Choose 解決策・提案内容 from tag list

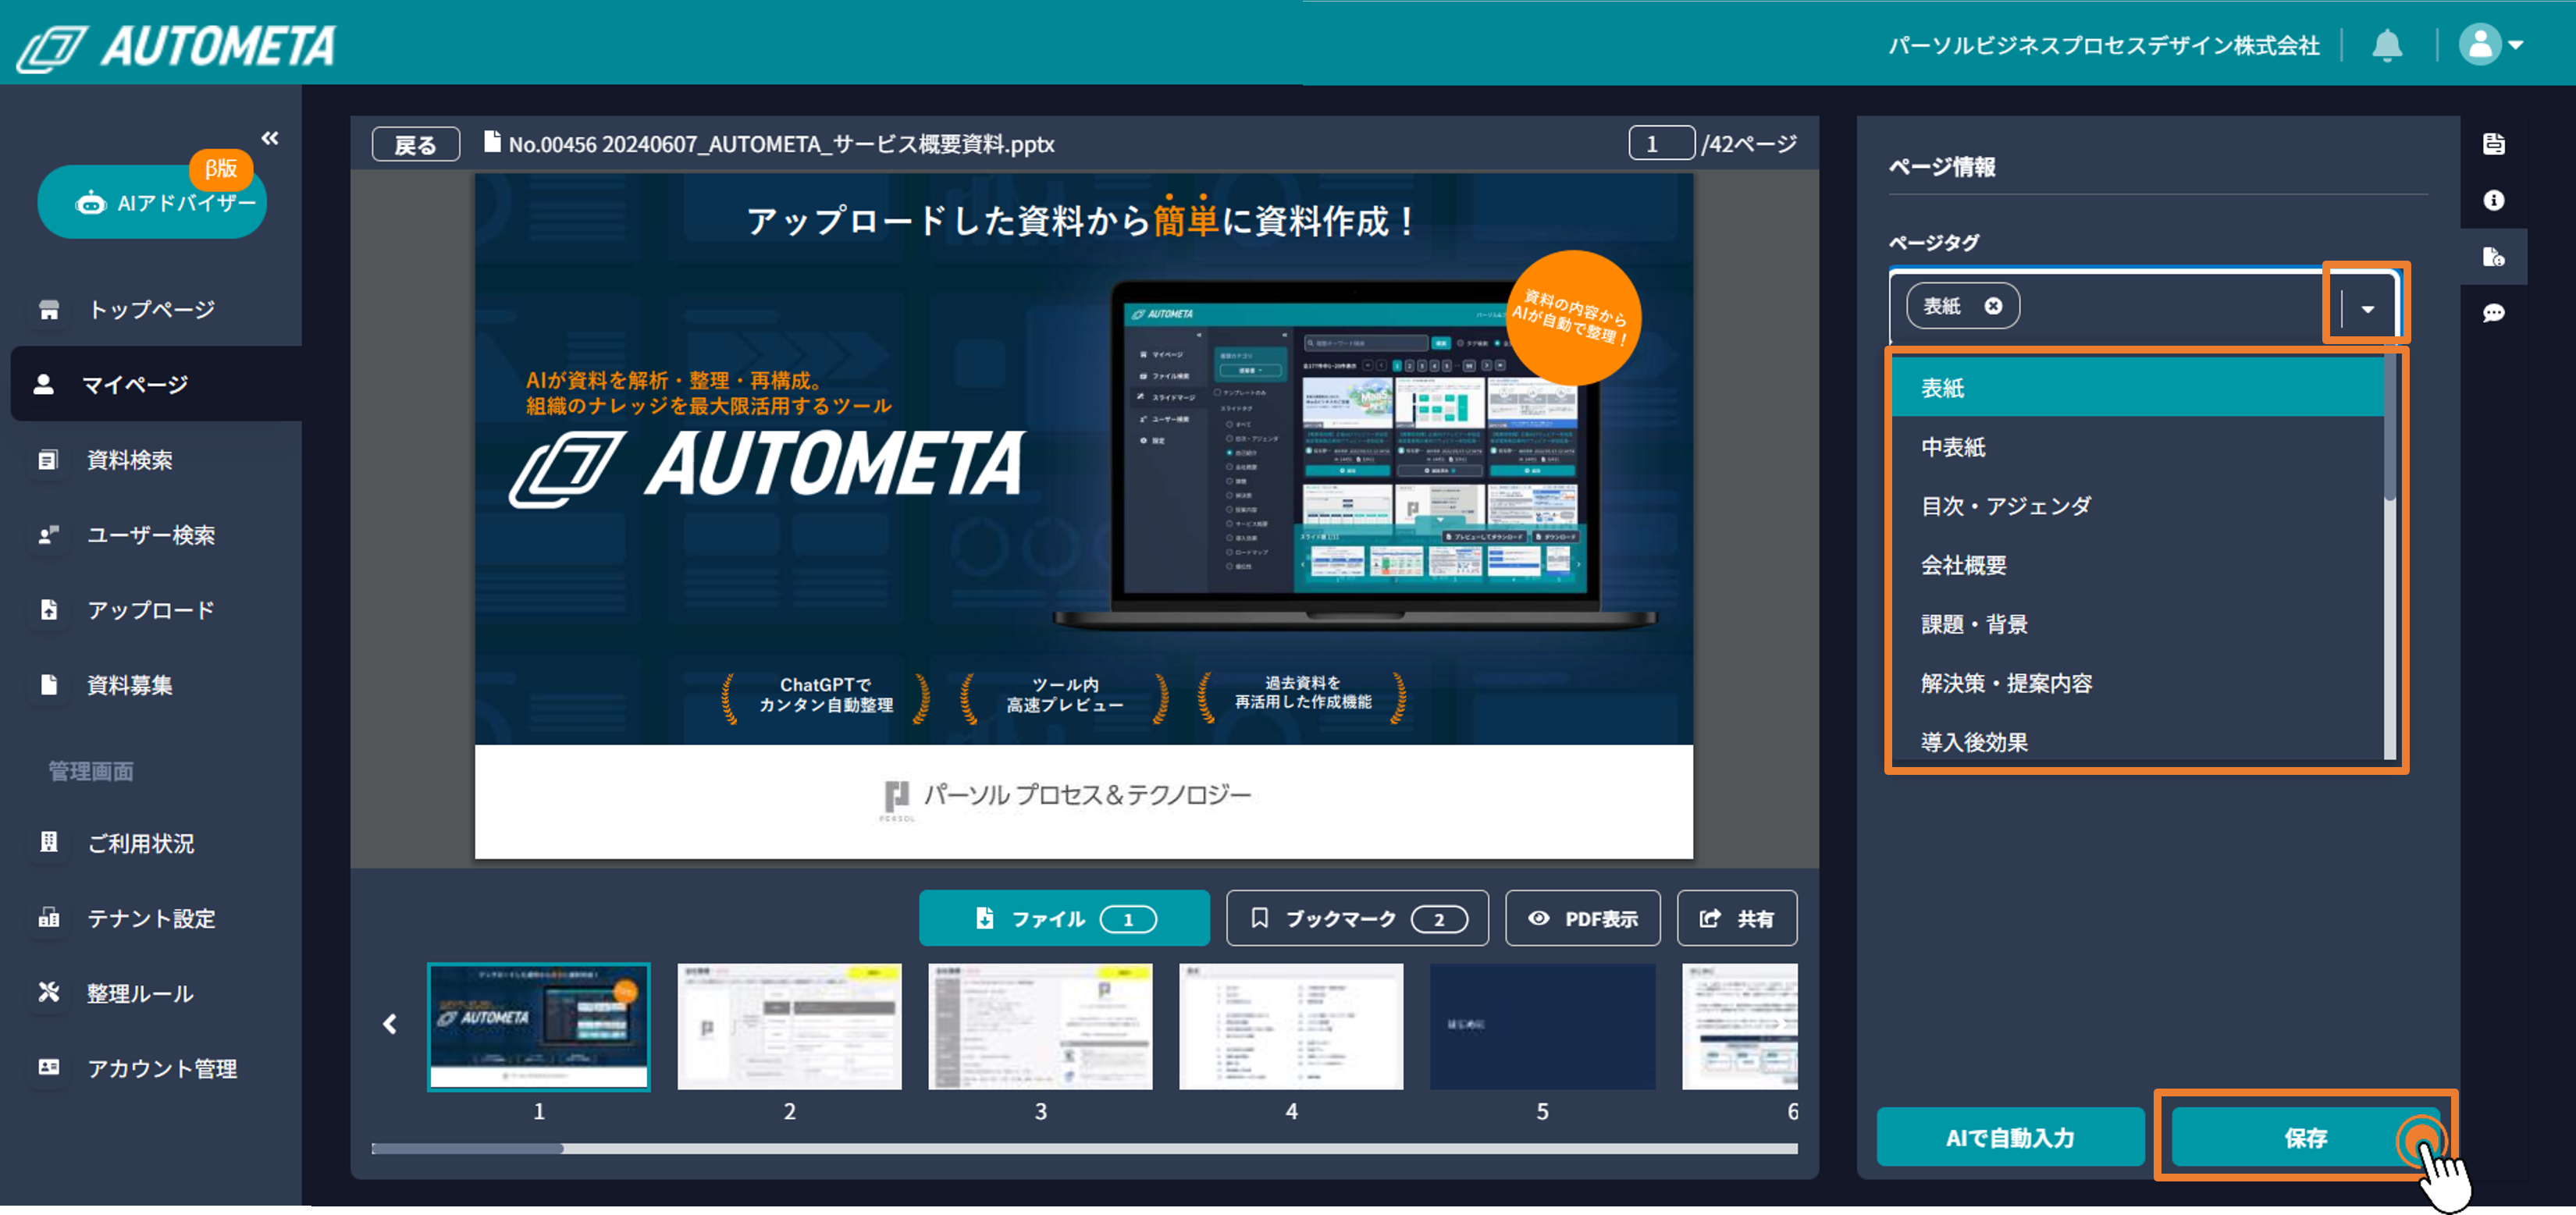[x=2137, y=683]
